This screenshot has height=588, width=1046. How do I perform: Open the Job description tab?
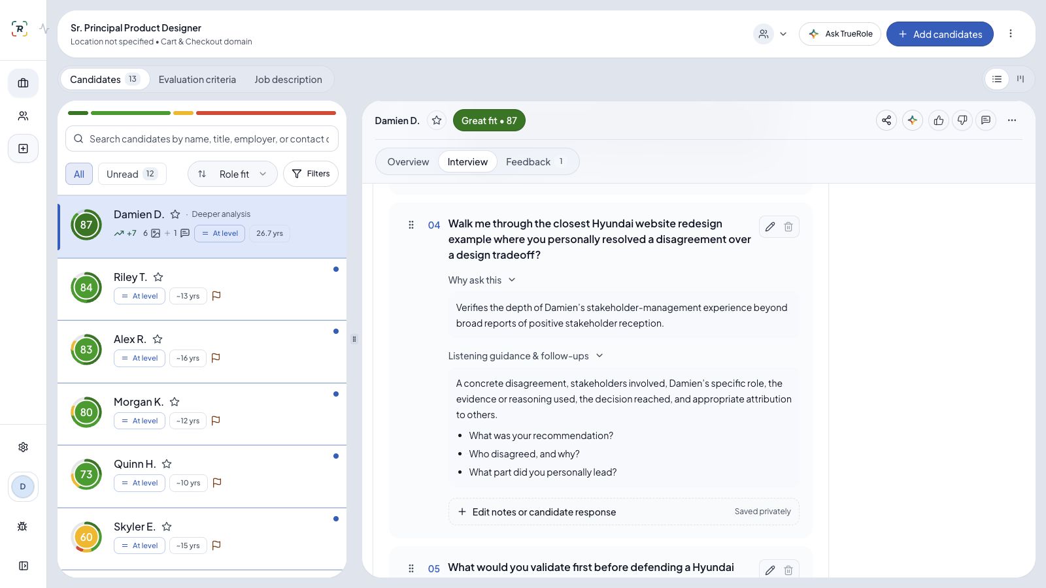[288, 79]
